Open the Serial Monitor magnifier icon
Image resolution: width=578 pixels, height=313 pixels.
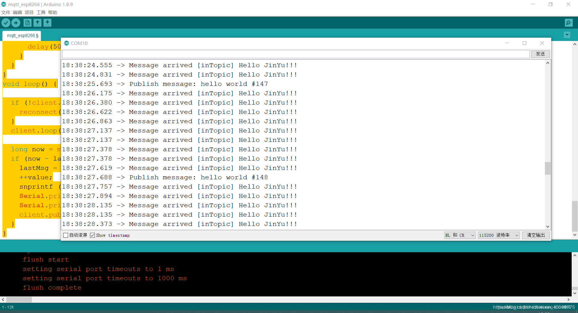[569, 23]
